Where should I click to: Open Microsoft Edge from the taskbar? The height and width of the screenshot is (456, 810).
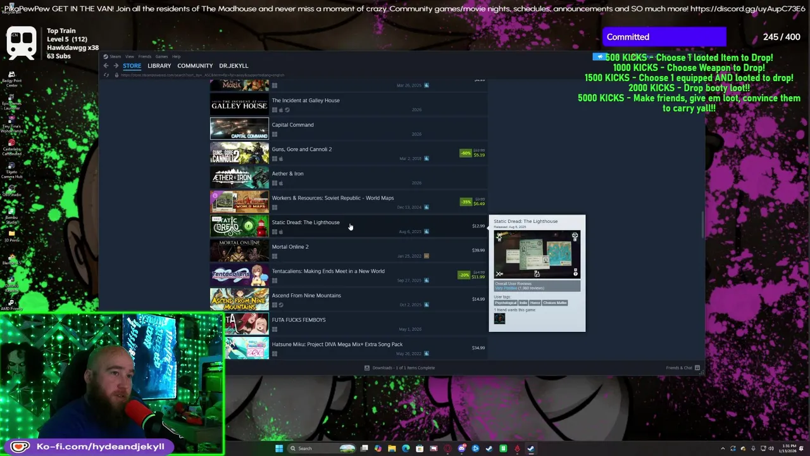[x=406, y=448]
